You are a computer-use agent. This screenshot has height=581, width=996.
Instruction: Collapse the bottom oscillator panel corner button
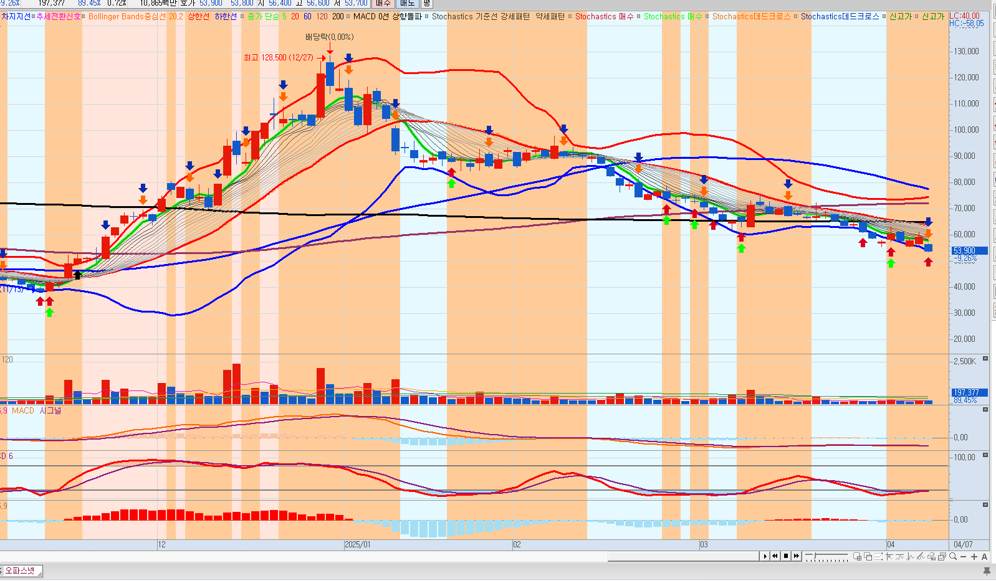click(x=985, y=504)
